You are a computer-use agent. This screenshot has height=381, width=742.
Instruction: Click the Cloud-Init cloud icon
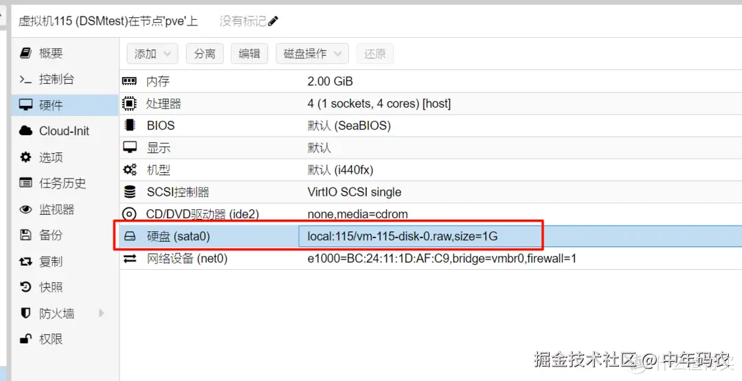pos(26,131)
